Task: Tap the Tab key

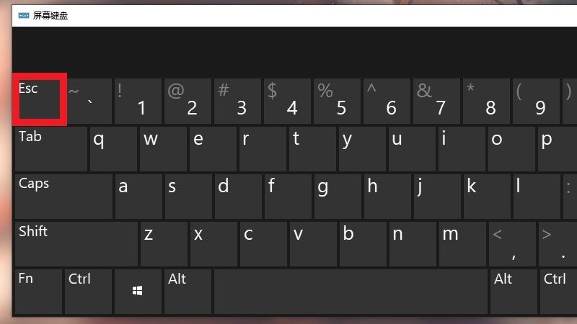Action: (x=51, y=149)
